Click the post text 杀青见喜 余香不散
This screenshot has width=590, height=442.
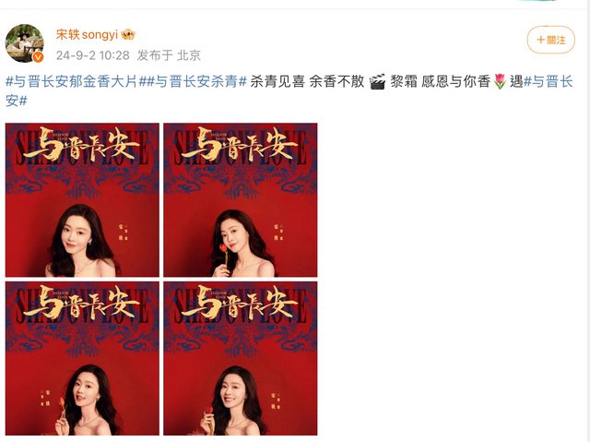tap(307, 81)
